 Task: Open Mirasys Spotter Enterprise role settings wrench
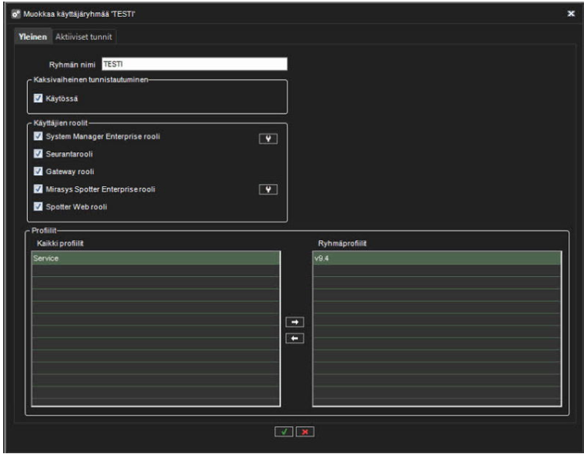(267, 189)
